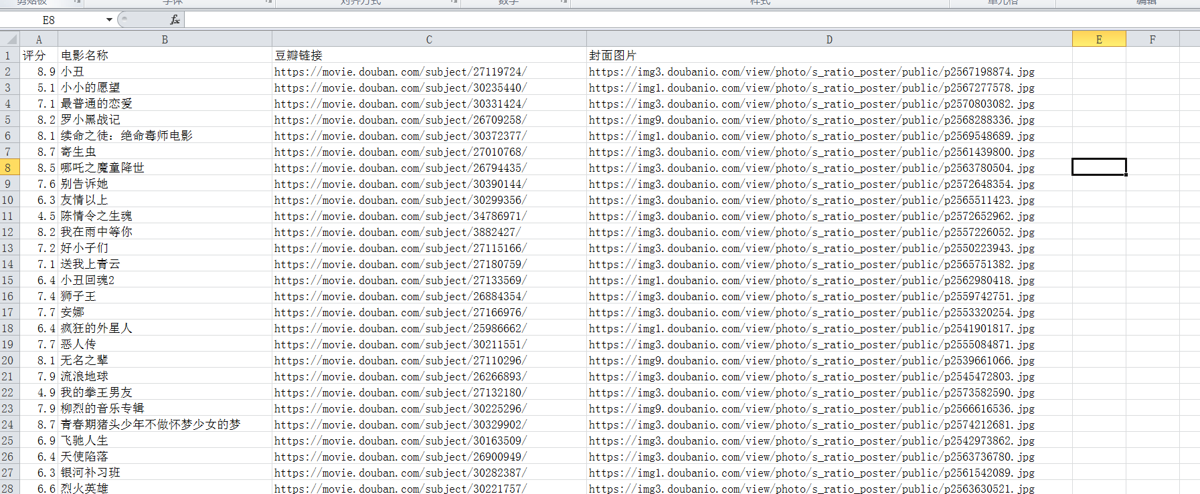Select the cell 疯狂的外星人
This screenshot has height=494, width=1200.
point(165,328)
